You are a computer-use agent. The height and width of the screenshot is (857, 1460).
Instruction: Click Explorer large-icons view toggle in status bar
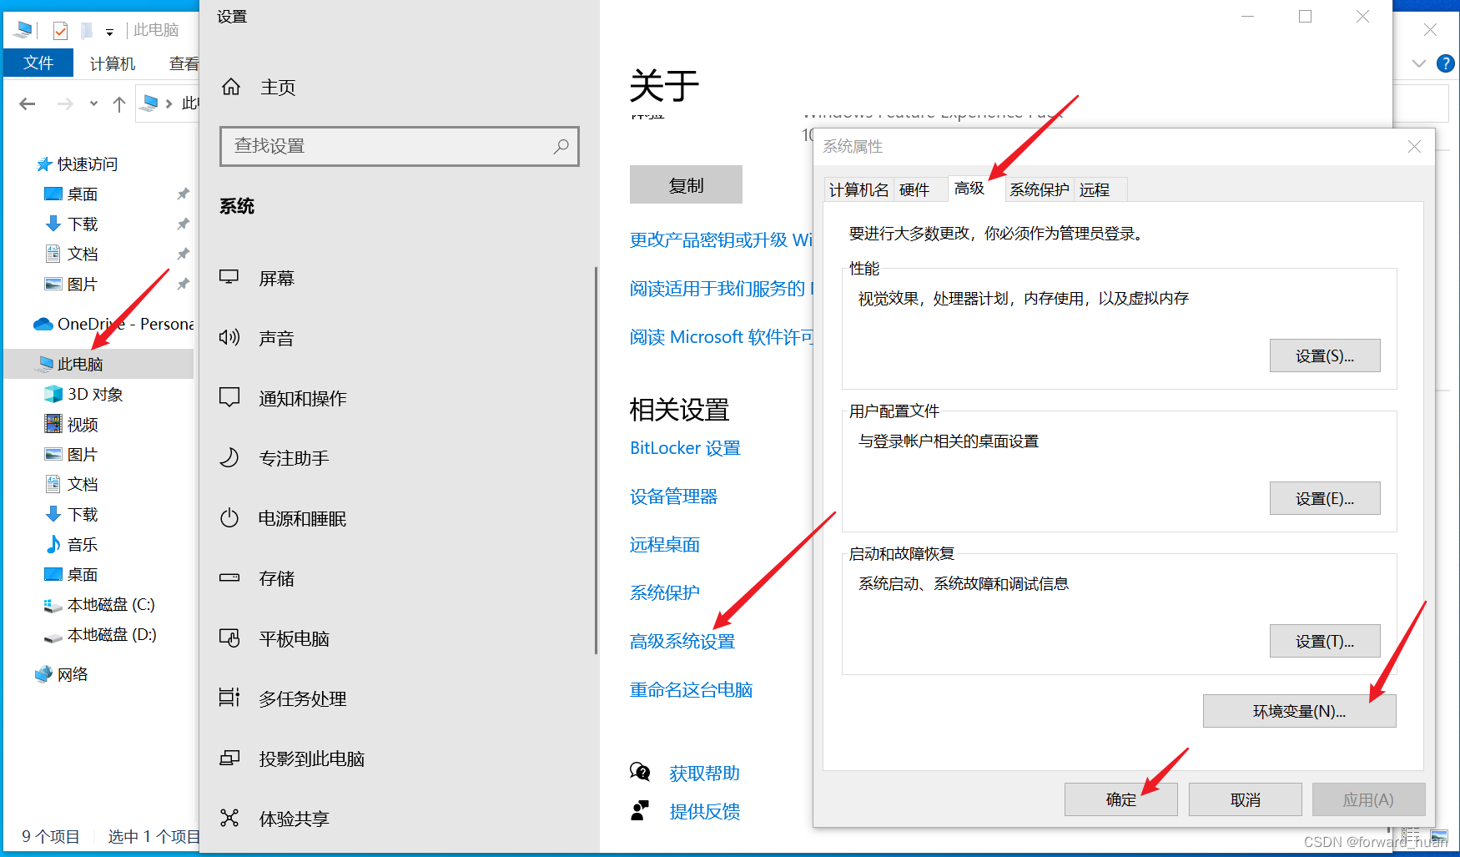pyautogui.click(x=1439, y=835)
